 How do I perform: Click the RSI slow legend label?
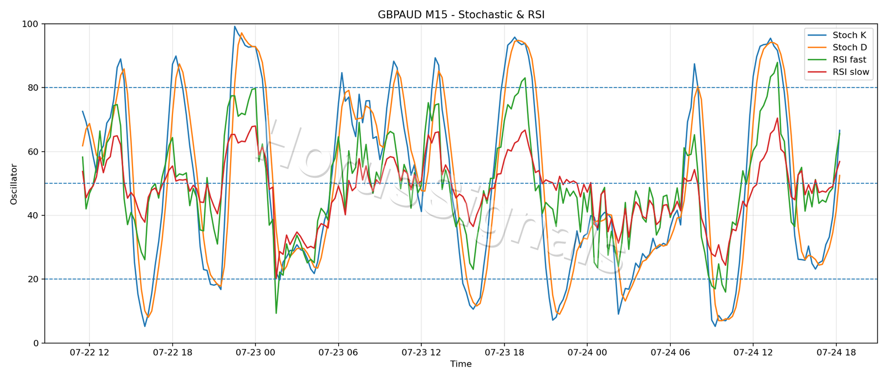(850, 72)
